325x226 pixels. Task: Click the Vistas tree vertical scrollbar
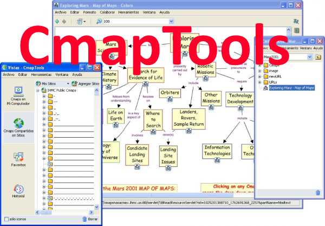click(96, 148)
